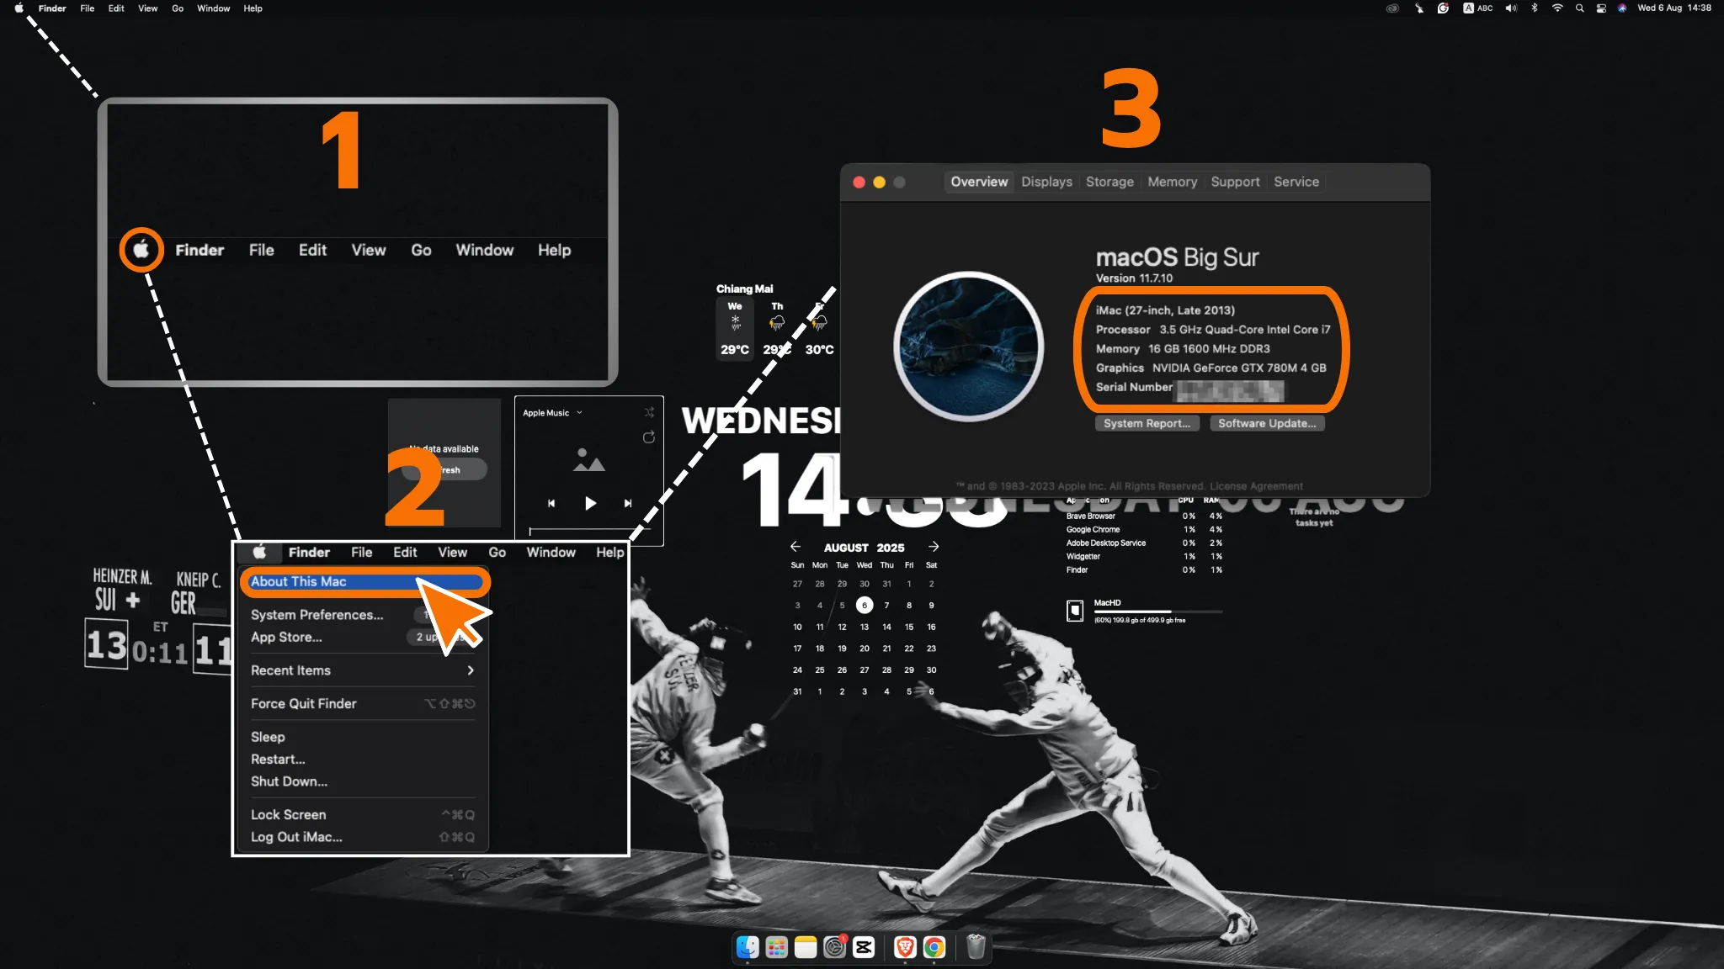1724x969 pixels.
Task: Toggle repeat in the Apple Music widget
Action: coord(649,437)
